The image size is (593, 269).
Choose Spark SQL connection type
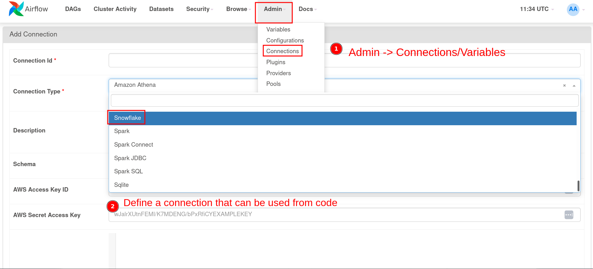343,171
